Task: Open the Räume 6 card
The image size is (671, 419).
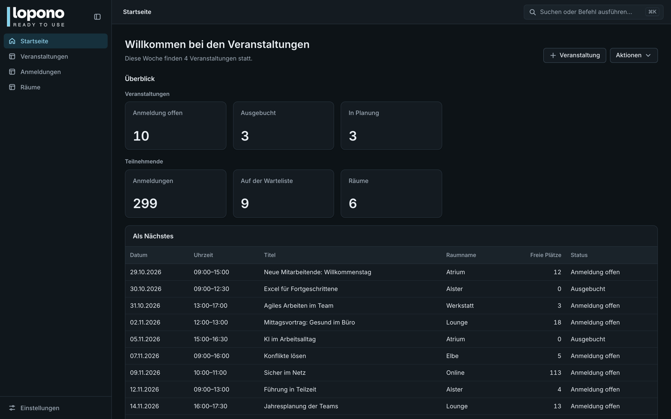Action: [x=391, y=194]
